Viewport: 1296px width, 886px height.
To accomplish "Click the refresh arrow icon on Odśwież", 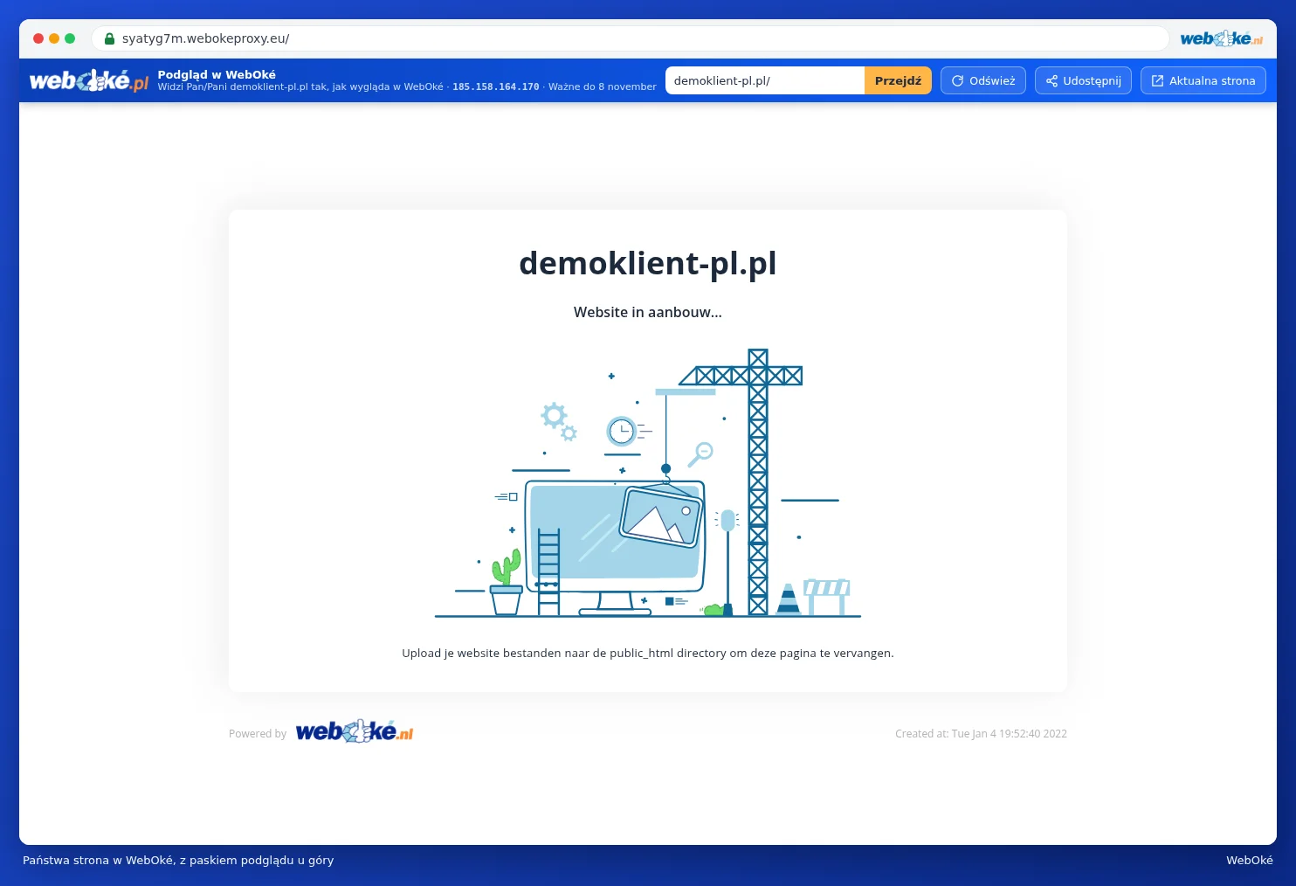I will click(x=957, y=80).
